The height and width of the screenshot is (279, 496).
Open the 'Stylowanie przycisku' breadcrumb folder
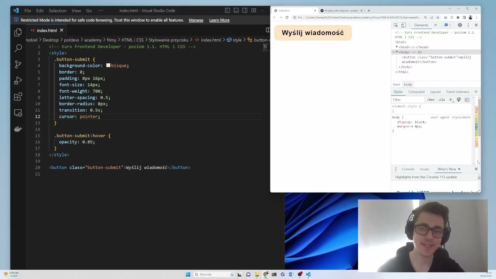pos(169,40)
